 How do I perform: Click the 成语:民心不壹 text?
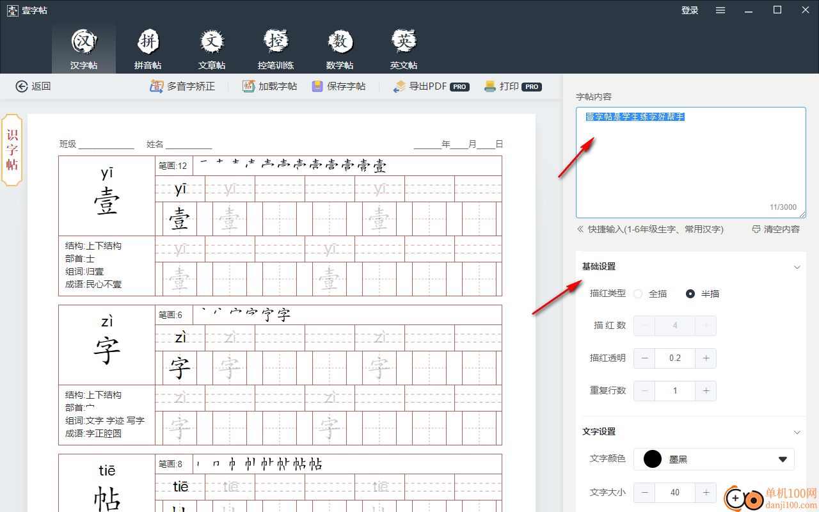[93, 284]
